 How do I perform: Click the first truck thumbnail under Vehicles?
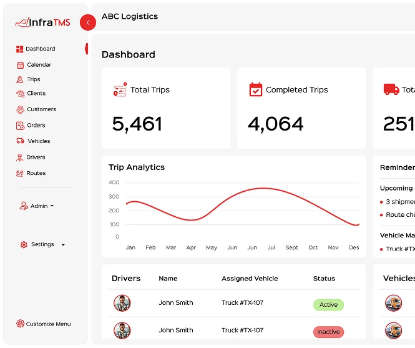393,303
